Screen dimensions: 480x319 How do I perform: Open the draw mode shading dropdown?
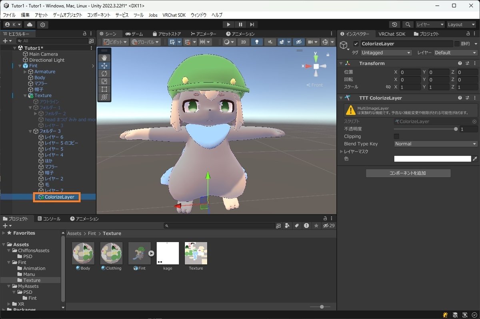(228, 42)
